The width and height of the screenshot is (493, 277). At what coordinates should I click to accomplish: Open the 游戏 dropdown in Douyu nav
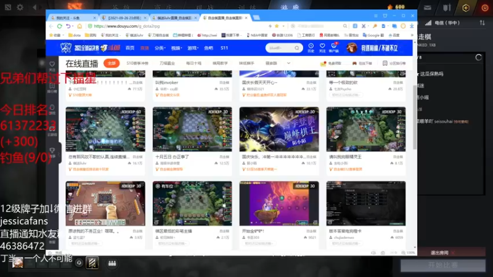(193, 48)
